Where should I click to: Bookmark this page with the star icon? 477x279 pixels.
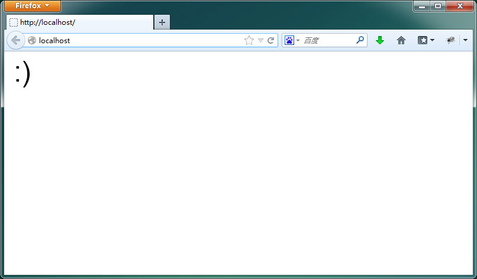(x=249, y=40)
